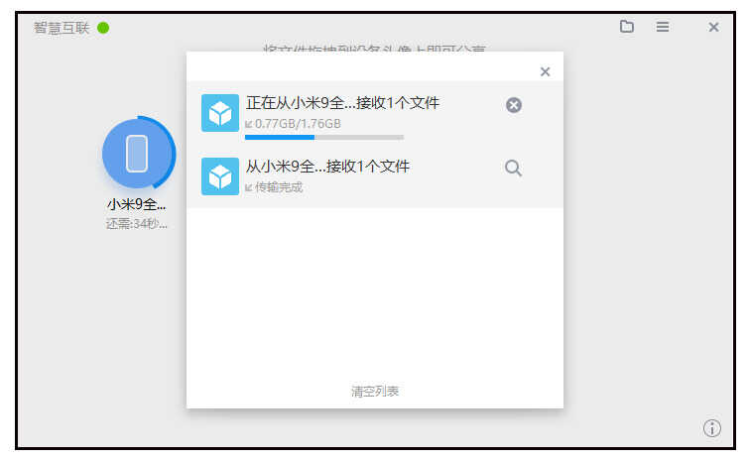Click the green online status dot
The image size is (750, 460).
click(x=103, y=28)
